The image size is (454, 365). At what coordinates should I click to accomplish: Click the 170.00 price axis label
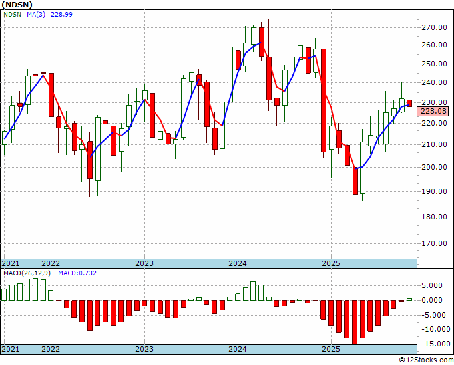[x=433, y=243]
